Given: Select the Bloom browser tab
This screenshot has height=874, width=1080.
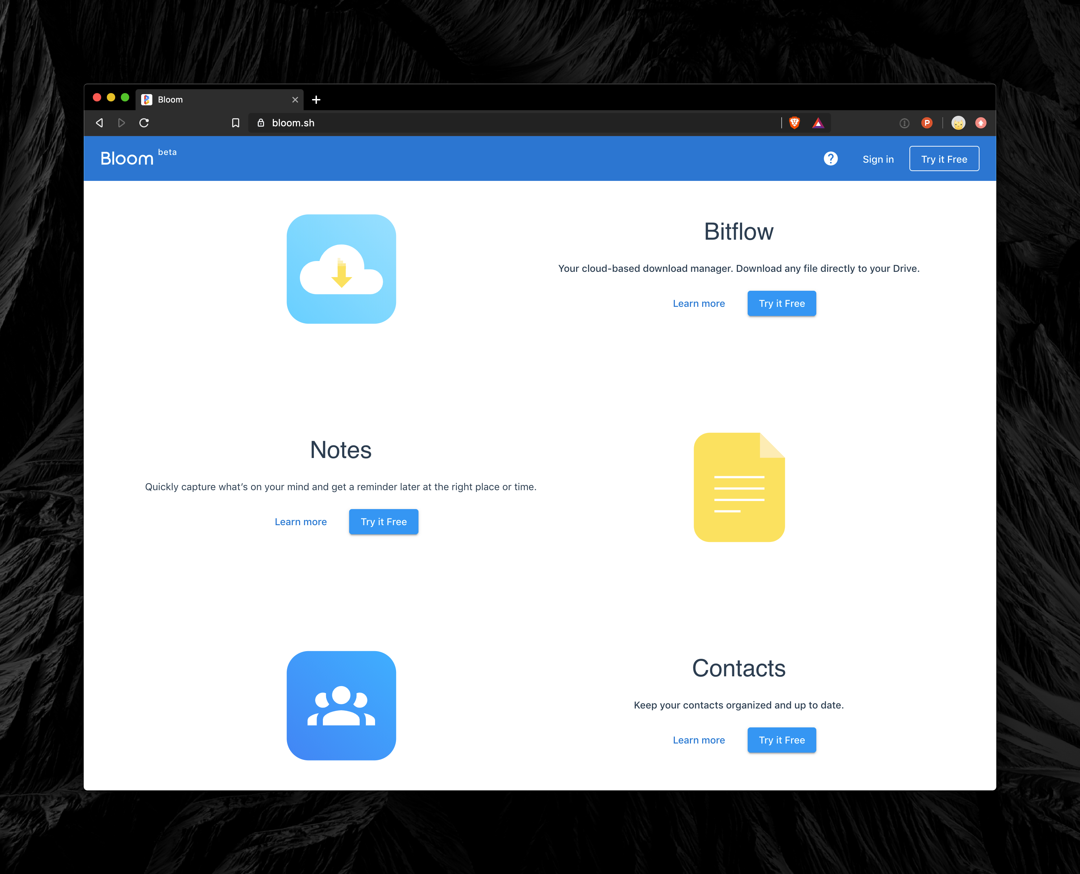Looking at the screenshot, I should pyautogui.click(x=212, y=100).
